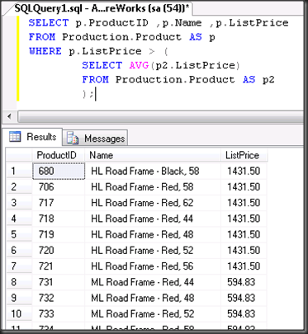Select the Results tab
Viewport: 308px width, 334px height.
tap(32, 136)
